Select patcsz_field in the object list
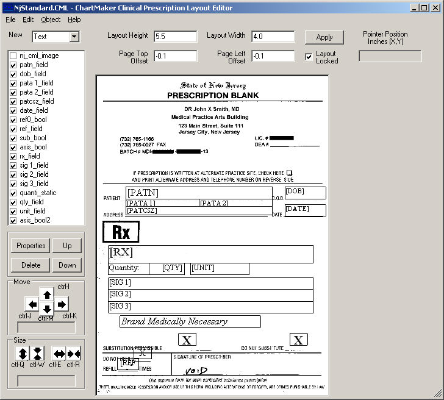 37,101
